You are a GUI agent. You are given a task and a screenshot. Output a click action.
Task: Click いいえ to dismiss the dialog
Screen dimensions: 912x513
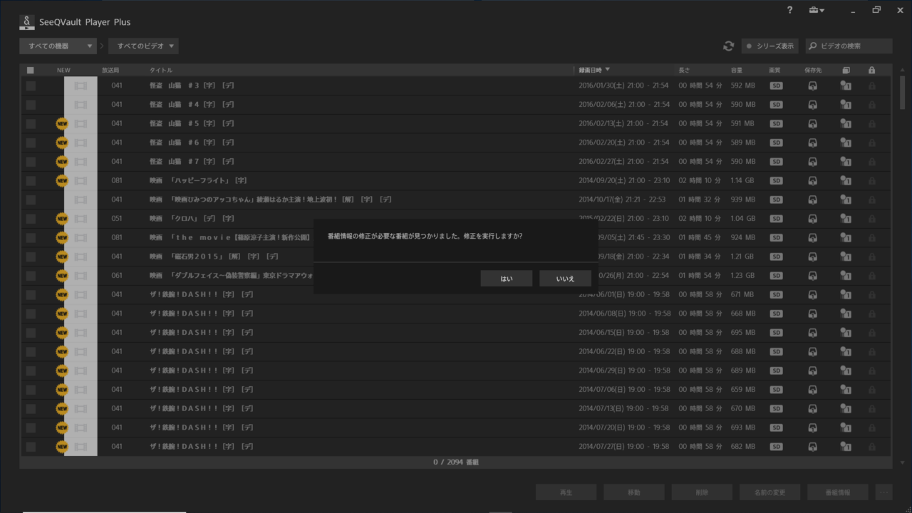point(565,278)
